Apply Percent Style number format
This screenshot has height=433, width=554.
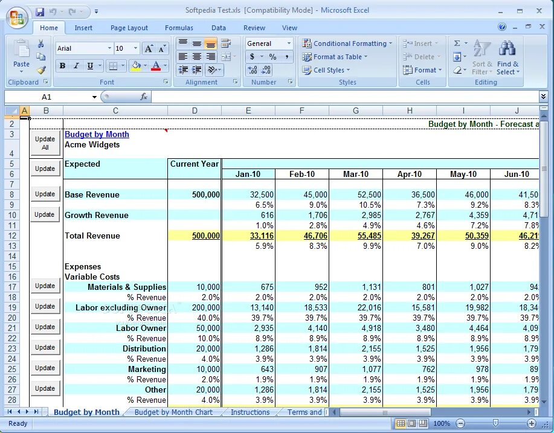pos(272,57)
